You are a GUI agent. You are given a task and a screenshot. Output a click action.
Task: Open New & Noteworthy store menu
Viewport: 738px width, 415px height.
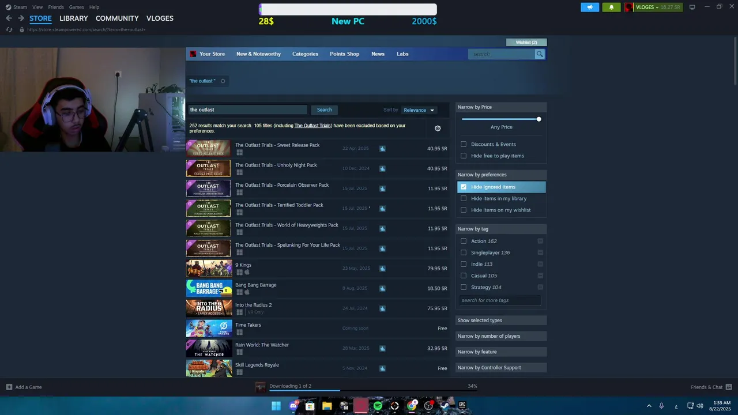(x=258, y=54)
